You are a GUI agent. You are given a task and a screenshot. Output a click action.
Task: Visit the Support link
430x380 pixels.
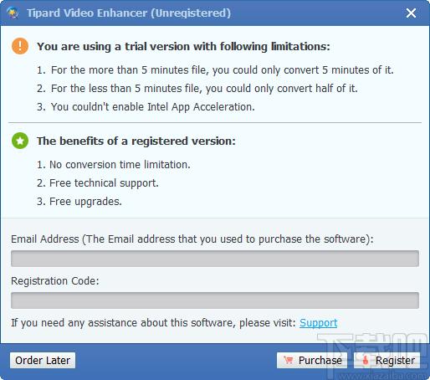[x=319, y=323]
